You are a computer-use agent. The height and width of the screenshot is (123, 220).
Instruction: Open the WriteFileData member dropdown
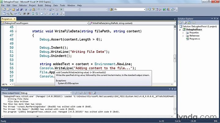(175, 23)
